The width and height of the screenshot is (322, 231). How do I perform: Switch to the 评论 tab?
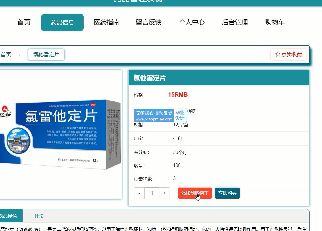pos(39,216)
